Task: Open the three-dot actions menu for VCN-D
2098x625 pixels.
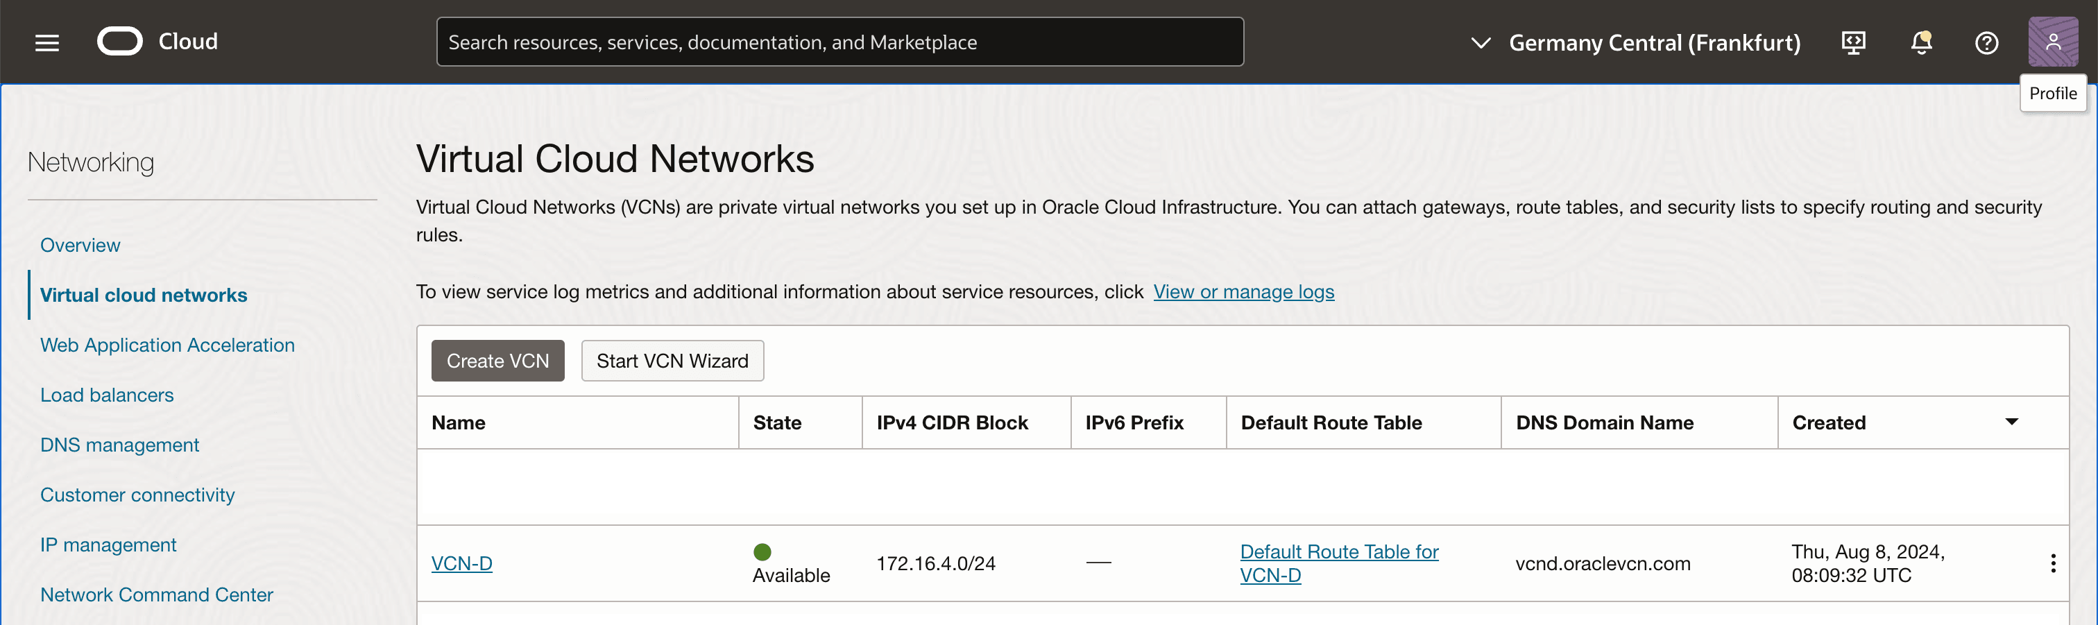Action: (x=2053, y=563)
